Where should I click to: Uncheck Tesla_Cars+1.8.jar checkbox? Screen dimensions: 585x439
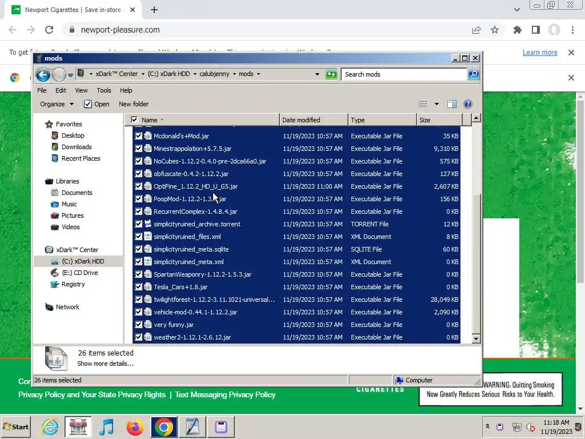pyautogui.click(x=138, y=287)
